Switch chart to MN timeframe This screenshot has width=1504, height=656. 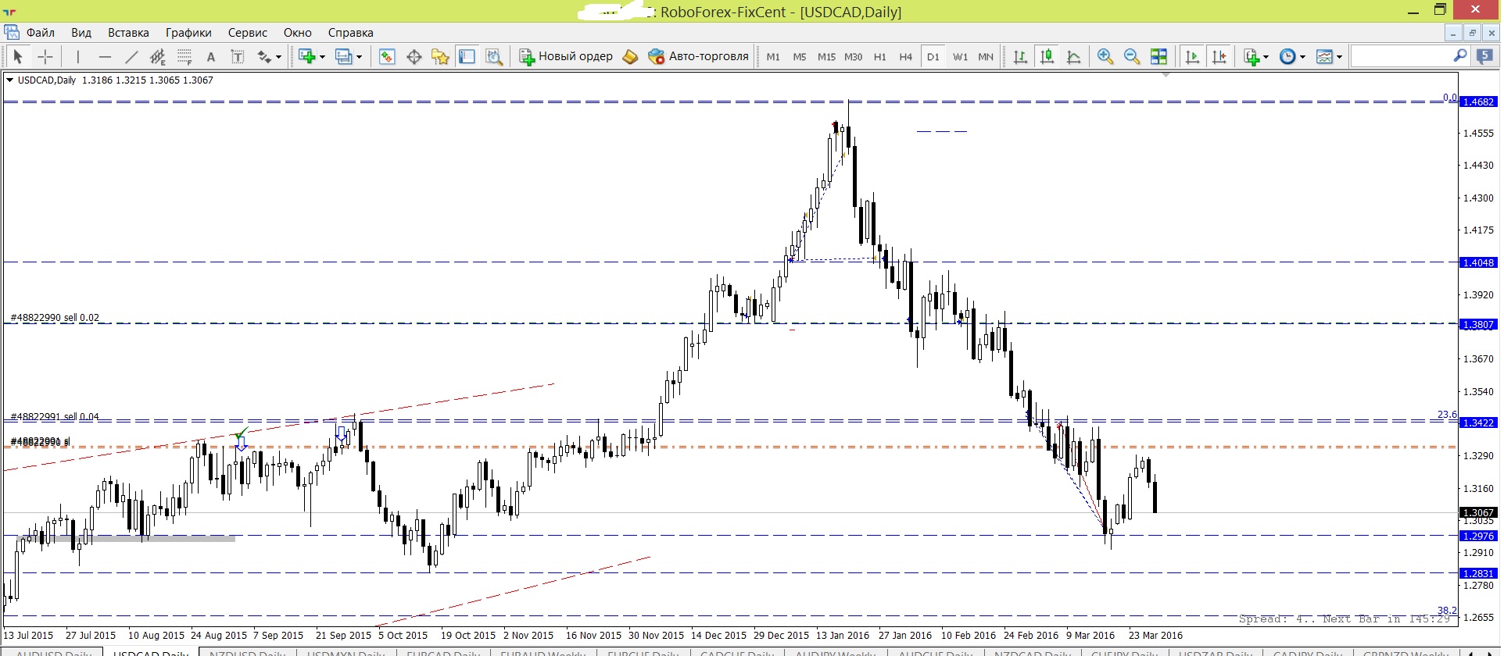pos(986,56)
